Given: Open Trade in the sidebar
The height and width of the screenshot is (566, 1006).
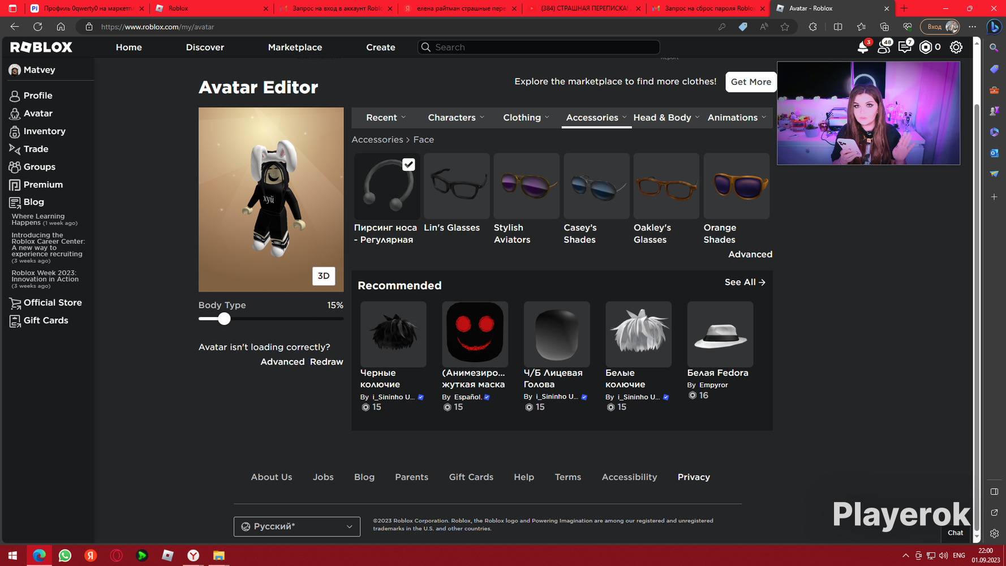Looking at the screenshot, I should pos(29,149).
